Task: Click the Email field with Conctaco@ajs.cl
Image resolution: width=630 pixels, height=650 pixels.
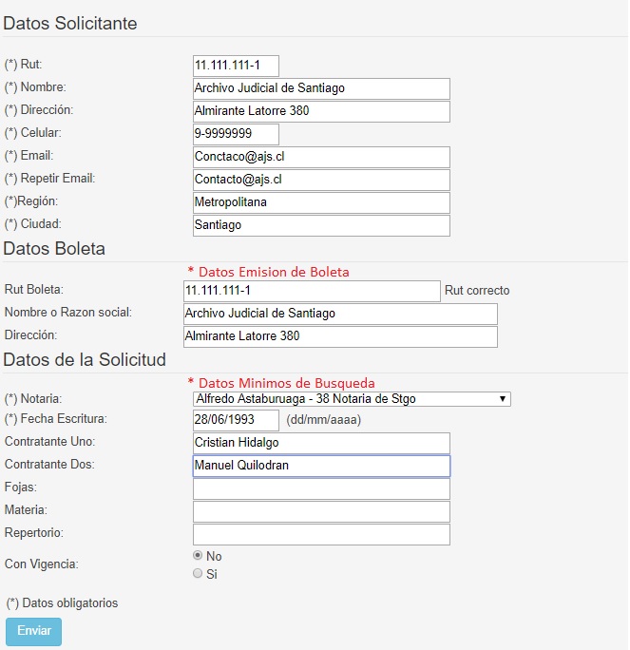Action: [x=320, y=157]
